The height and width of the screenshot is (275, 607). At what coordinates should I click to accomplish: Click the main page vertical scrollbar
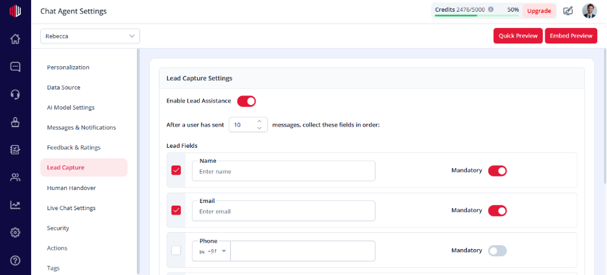point(605,116)
